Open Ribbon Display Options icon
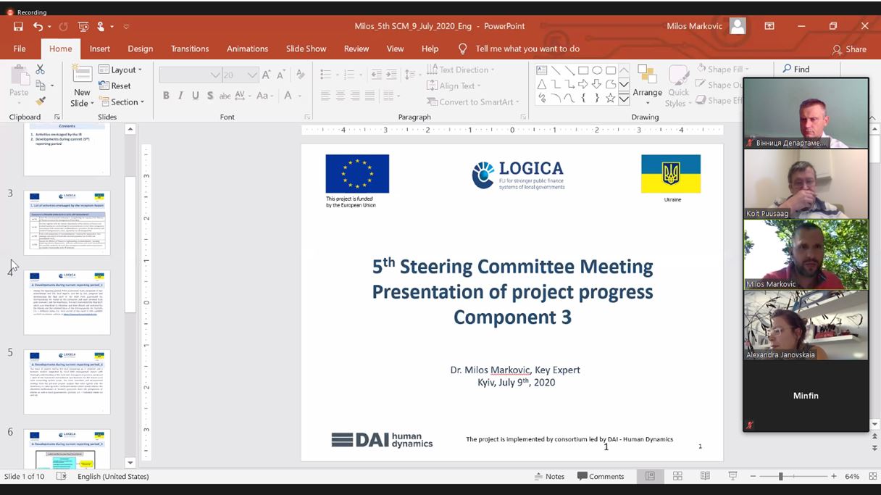The height and width of the screenshot is (495, 881). pos(769,26)
